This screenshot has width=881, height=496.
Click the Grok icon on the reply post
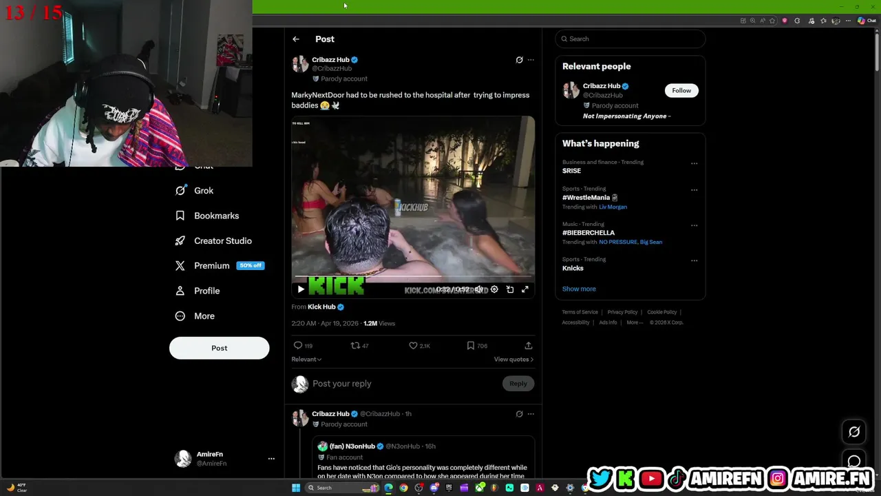[519, 414]
